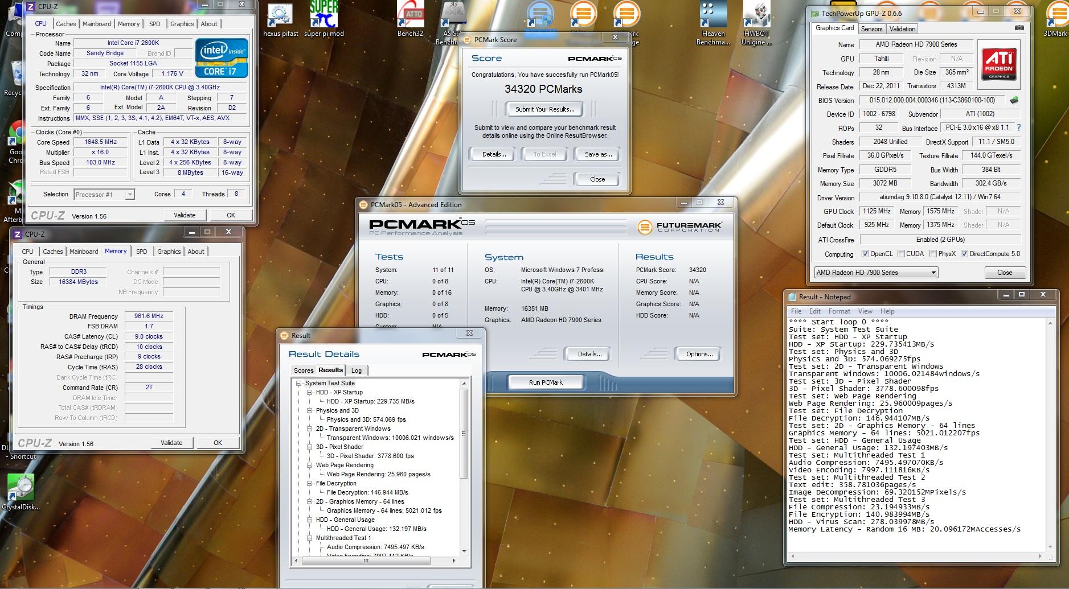
Task: Collapse the HDD - XP Startup node
Action: (309, 392)
